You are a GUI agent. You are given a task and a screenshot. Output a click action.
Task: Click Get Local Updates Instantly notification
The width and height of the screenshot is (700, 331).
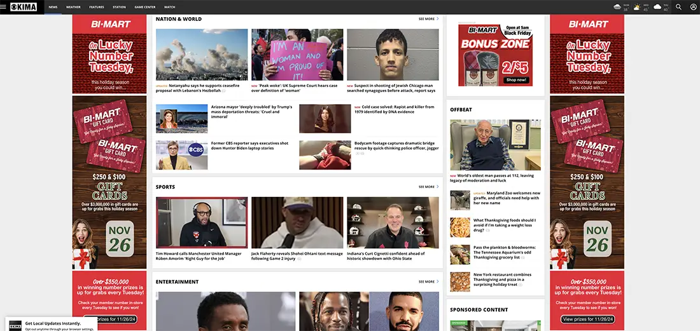[52, 324]
